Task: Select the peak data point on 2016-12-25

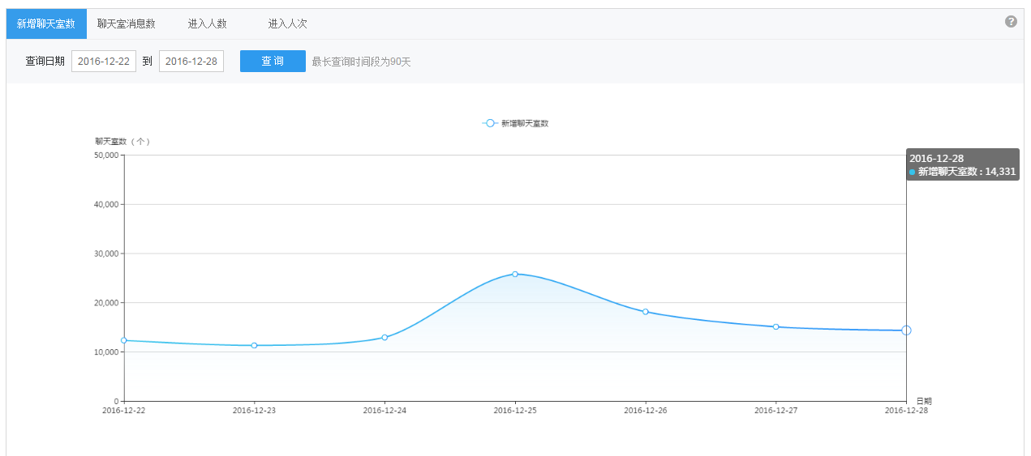Action: (515, 275)
